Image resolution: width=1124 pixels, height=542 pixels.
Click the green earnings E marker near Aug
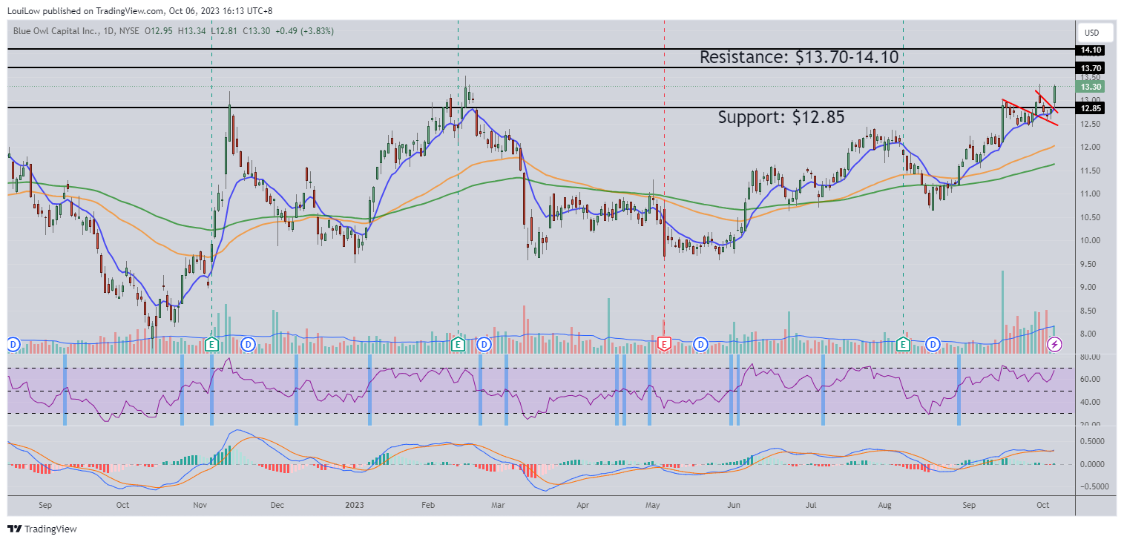(903, 344)
